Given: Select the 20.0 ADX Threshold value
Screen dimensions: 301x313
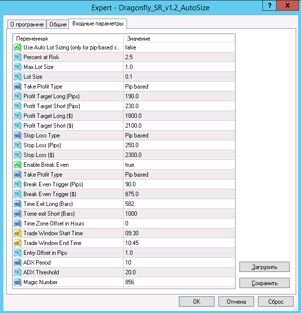Looking at the screenshot, I should 179,272.
